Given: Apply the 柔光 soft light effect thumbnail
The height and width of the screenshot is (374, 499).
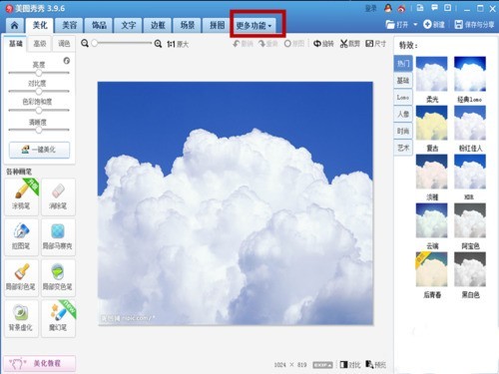Looking at the screenshot, I should pyautogui.click(x=432, y=74).
